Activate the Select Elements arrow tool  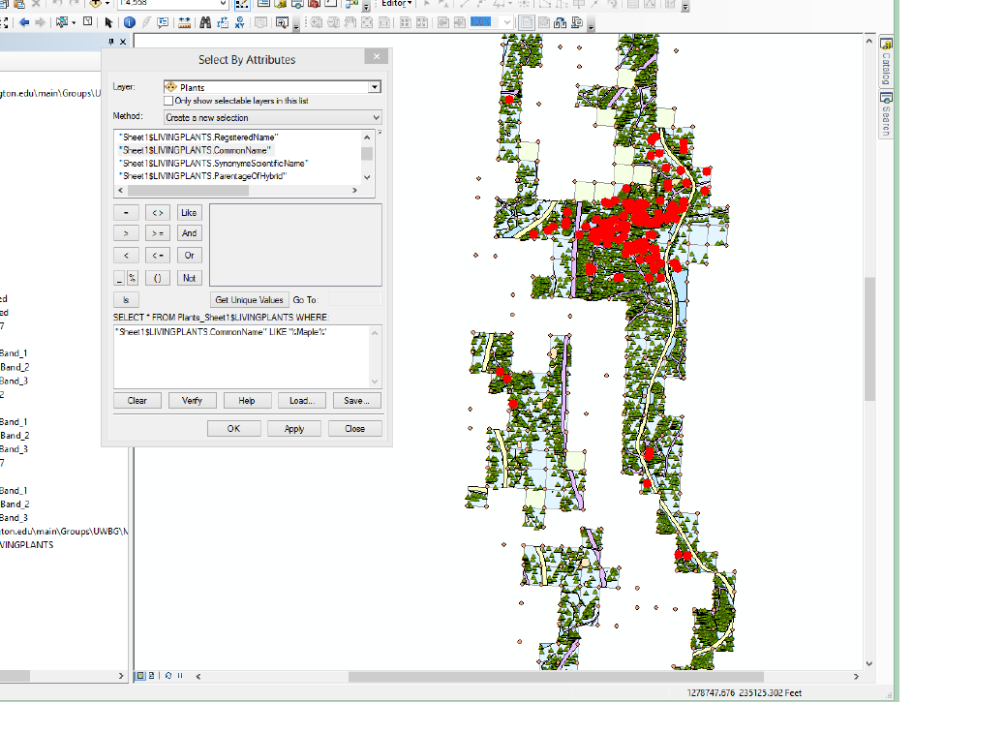pos(108,22)
